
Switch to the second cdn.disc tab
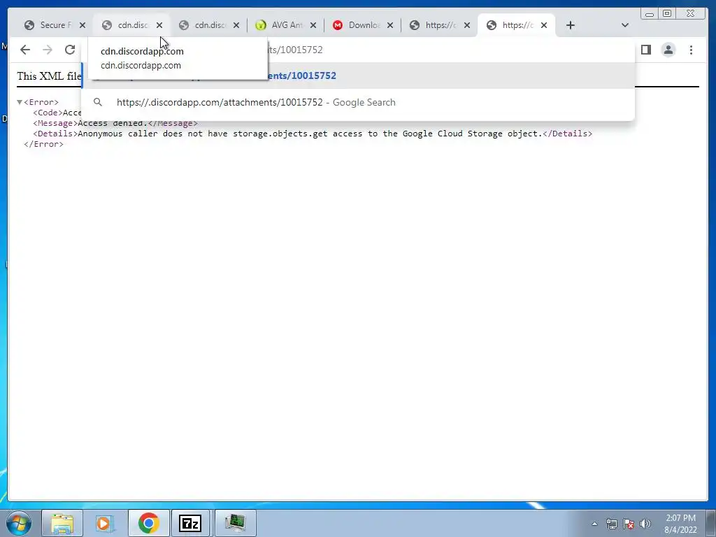(x=210, y=25)
